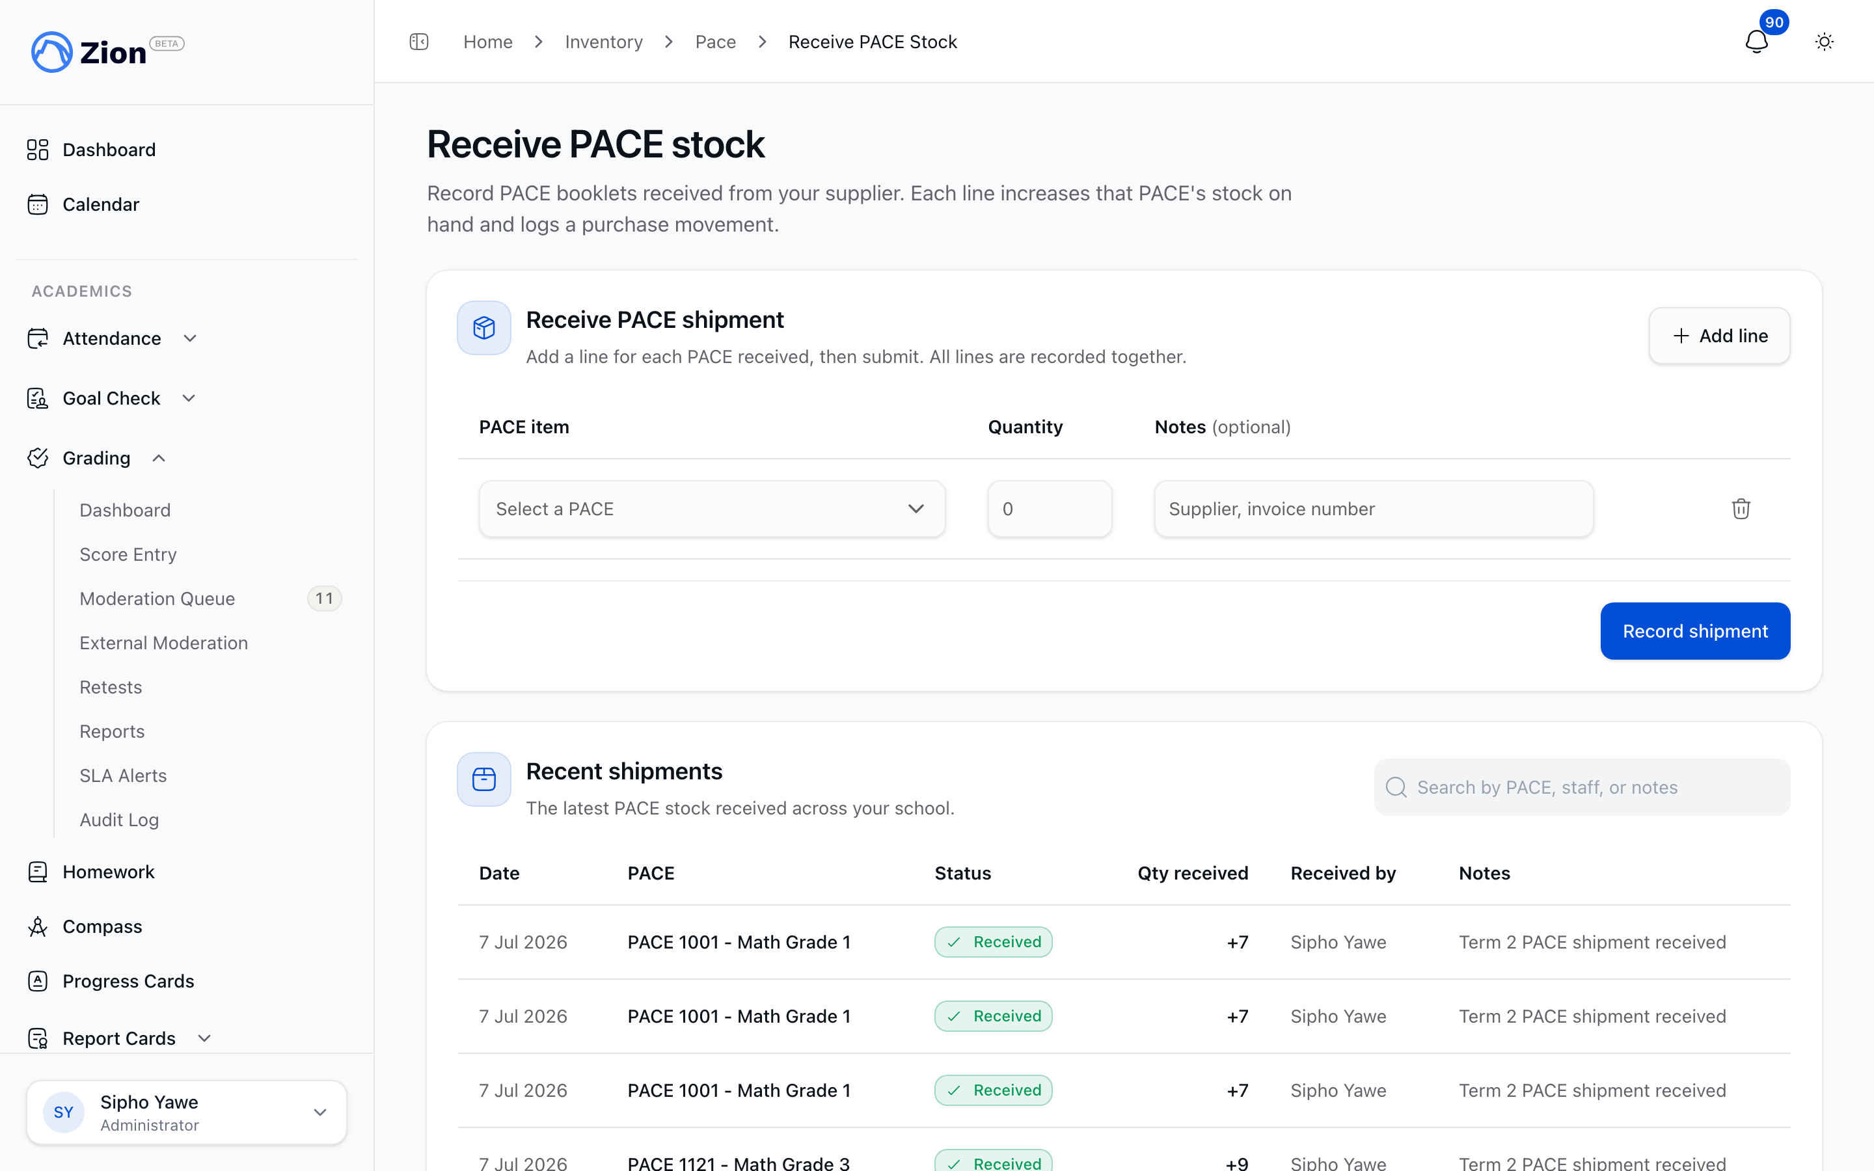Focus the Search by PACE, staff, or notes box
This screenshot has height=1171, width=1874.
1582,788
